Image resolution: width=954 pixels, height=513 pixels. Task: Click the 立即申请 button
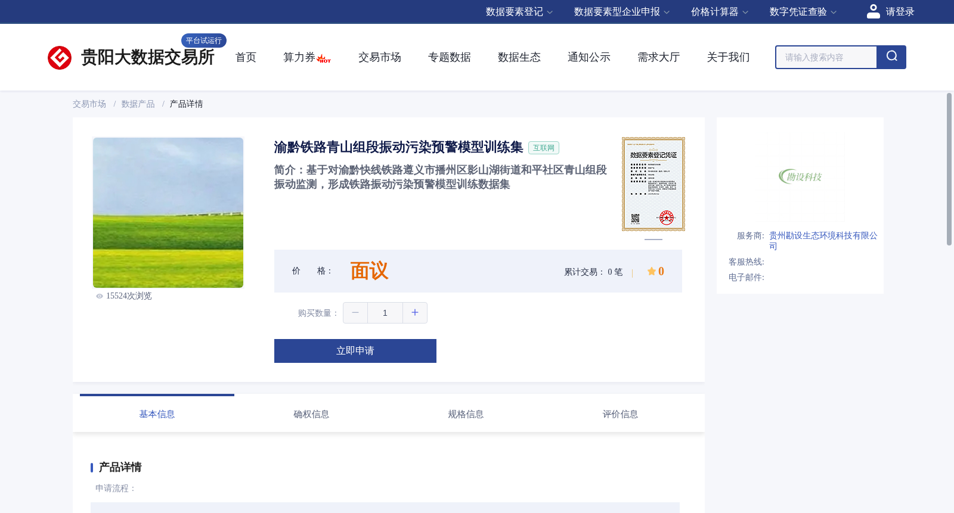(355, 351)
